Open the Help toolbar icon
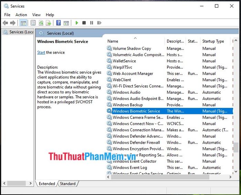Image resolution: width=241 pixels, height=195 pixels. [59, 23]
